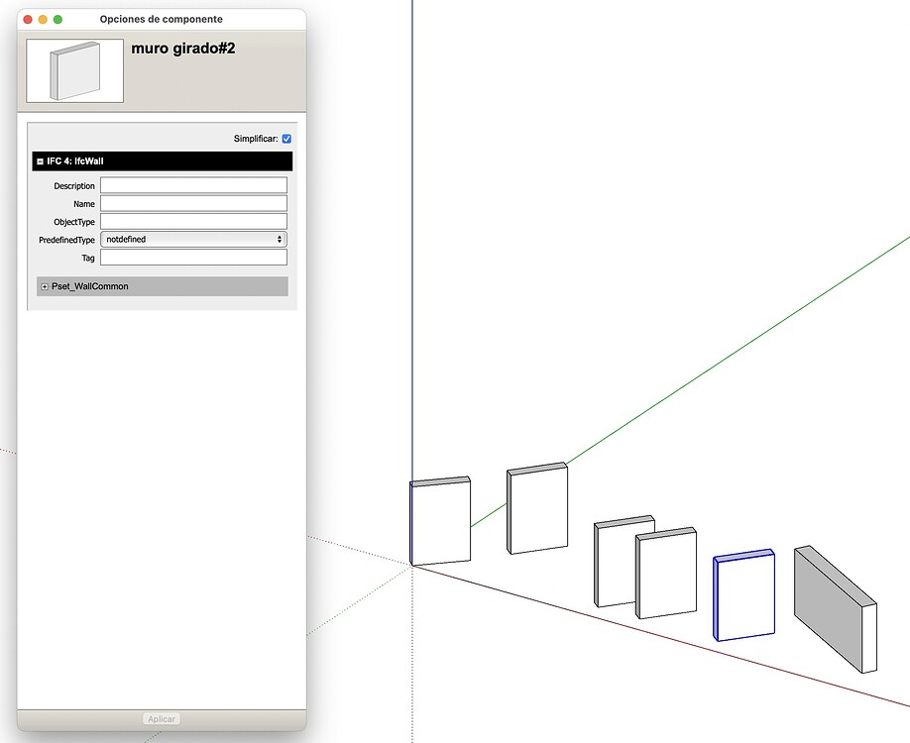Click the muro girado#2 component thumbnail

[73, 69]
